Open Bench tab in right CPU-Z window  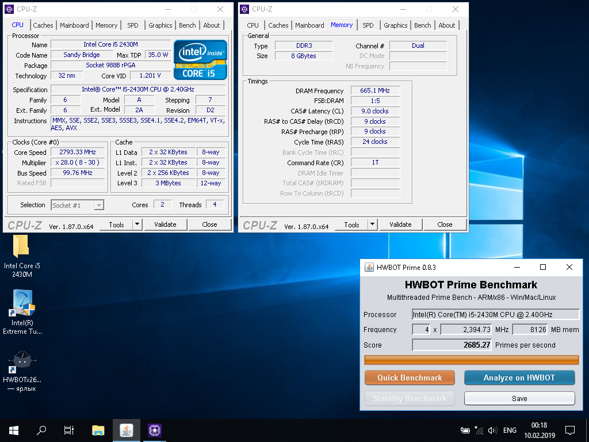pyautogui.click(x=423, y=25)
